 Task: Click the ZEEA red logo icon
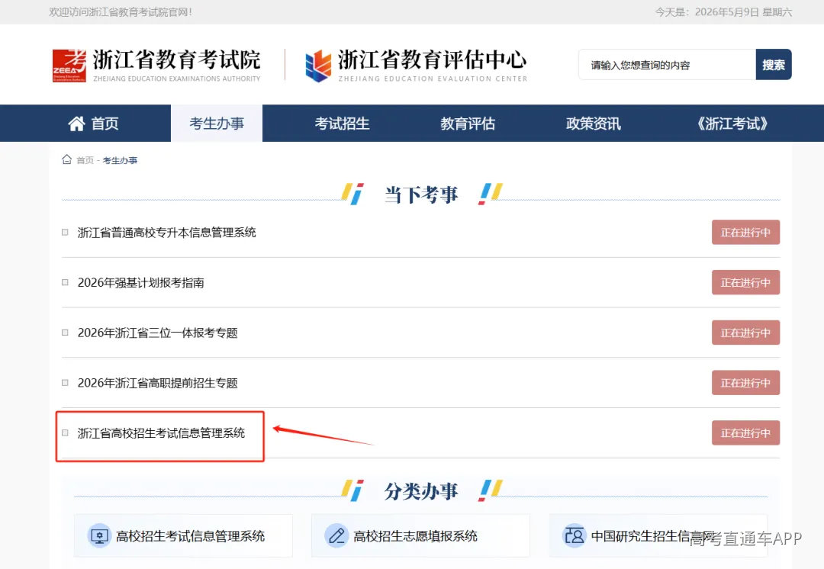point(69,66)
